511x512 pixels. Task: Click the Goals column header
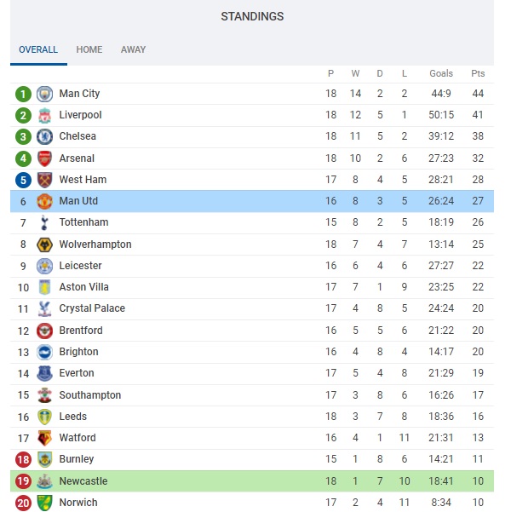coord(441,73)
